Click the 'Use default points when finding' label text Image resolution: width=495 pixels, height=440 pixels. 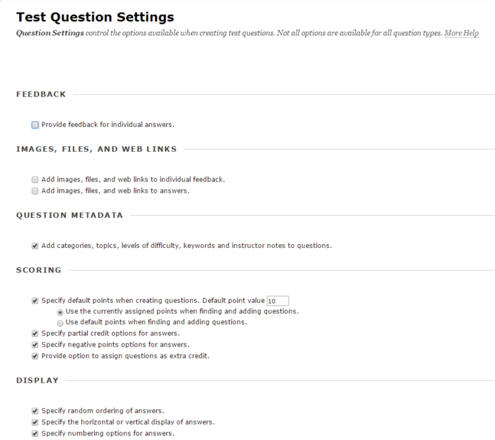coord(156,322)
